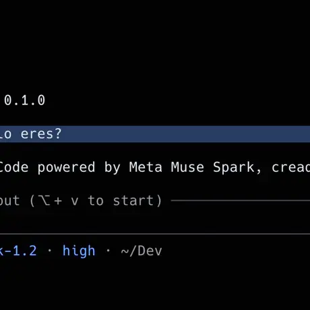Select the highlighted 'eres?' prompt line
The height and width of the screenshot is (310, 310).
point(155,134)
